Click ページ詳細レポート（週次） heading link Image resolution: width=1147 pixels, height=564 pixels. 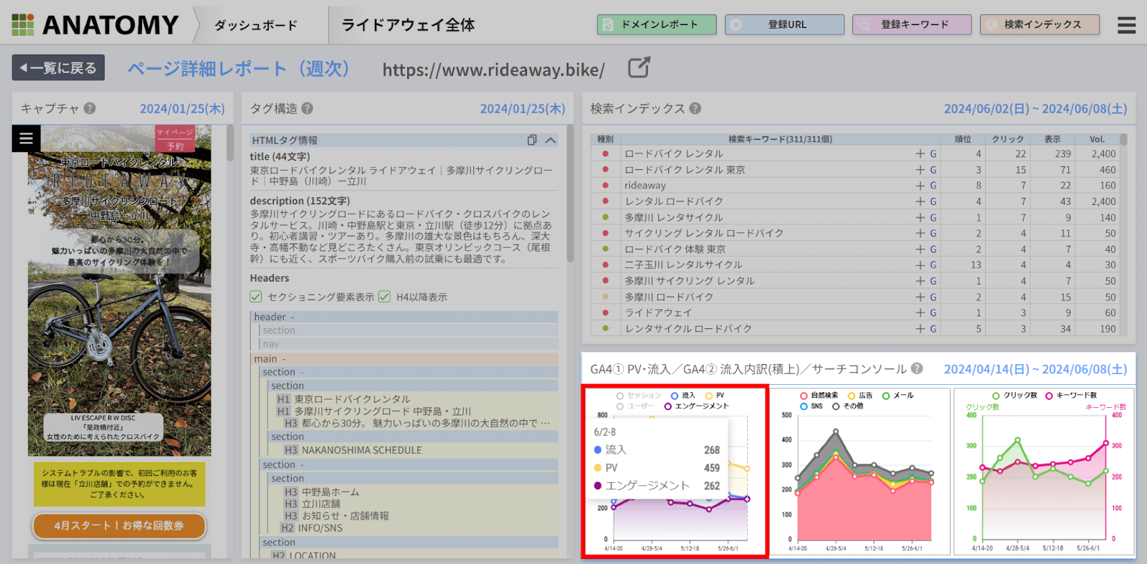point(238,68)
